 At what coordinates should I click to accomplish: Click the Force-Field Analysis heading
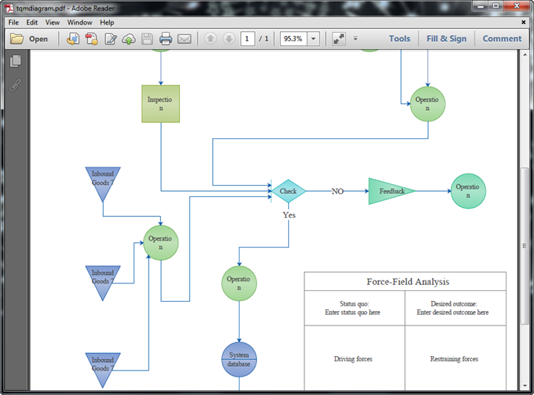click(407, 281)
